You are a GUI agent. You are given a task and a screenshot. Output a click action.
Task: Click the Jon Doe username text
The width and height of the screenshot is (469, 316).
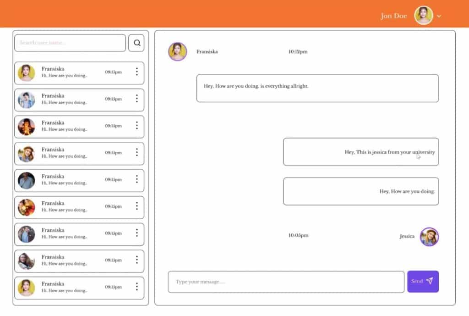(393, 16)
